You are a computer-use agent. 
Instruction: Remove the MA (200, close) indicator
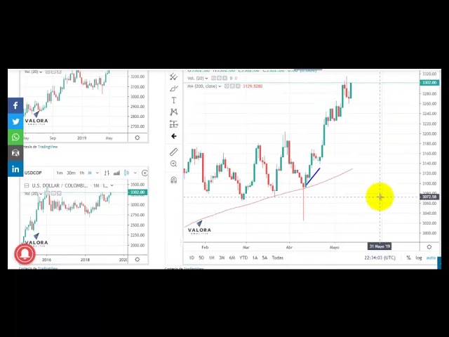click(x=238, y=86)
